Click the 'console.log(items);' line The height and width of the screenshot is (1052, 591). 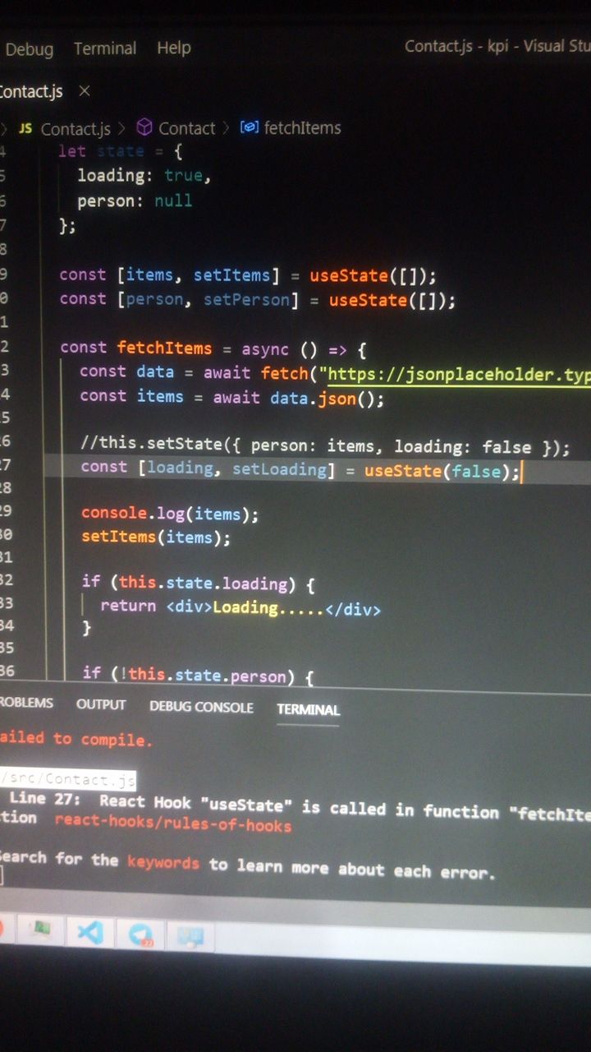170,514
